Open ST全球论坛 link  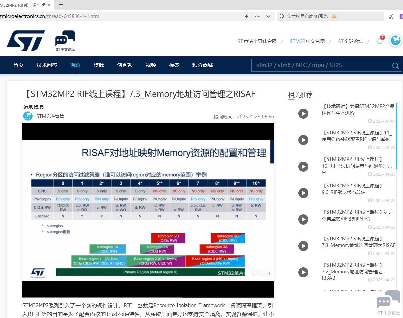(350, 41)
